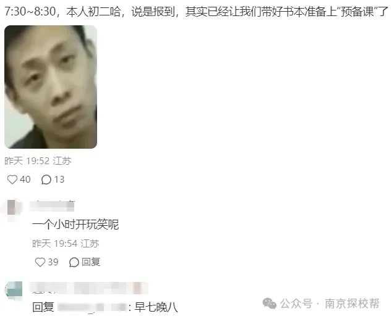Open the second commenter's blurred username

89,288
